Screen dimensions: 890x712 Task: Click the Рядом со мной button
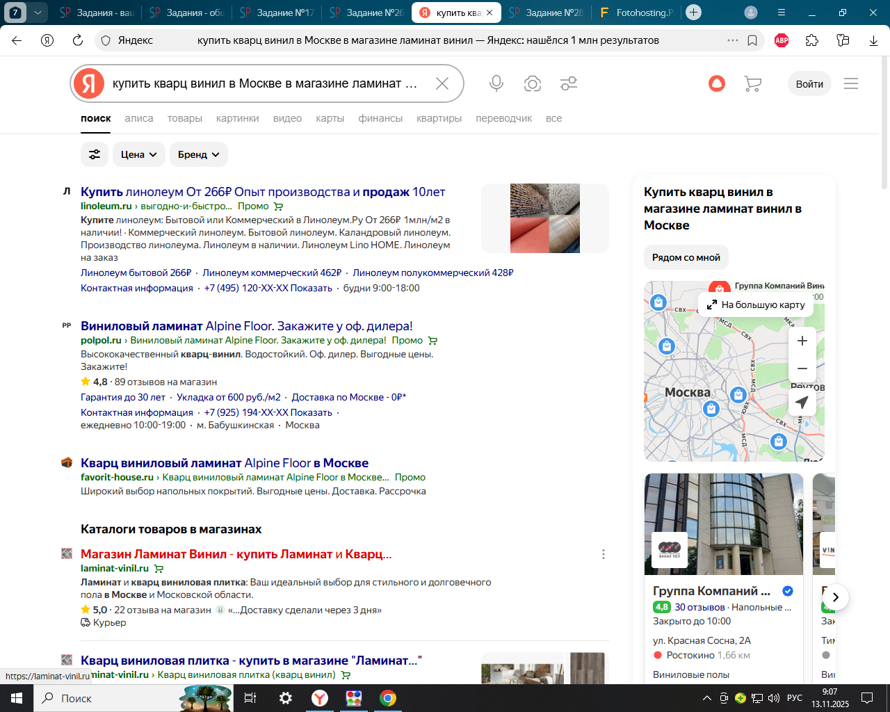coord(686,257)
